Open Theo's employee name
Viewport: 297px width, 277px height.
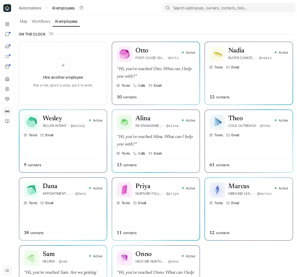click(x=235, y=118)
